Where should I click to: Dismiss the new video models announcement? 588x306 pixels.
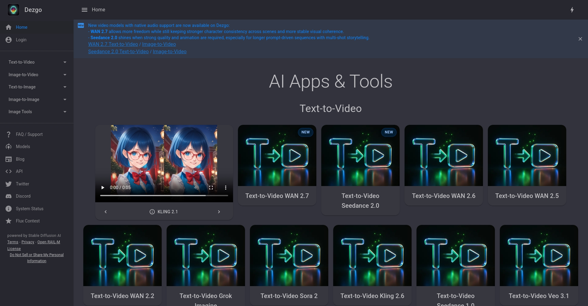580,39
